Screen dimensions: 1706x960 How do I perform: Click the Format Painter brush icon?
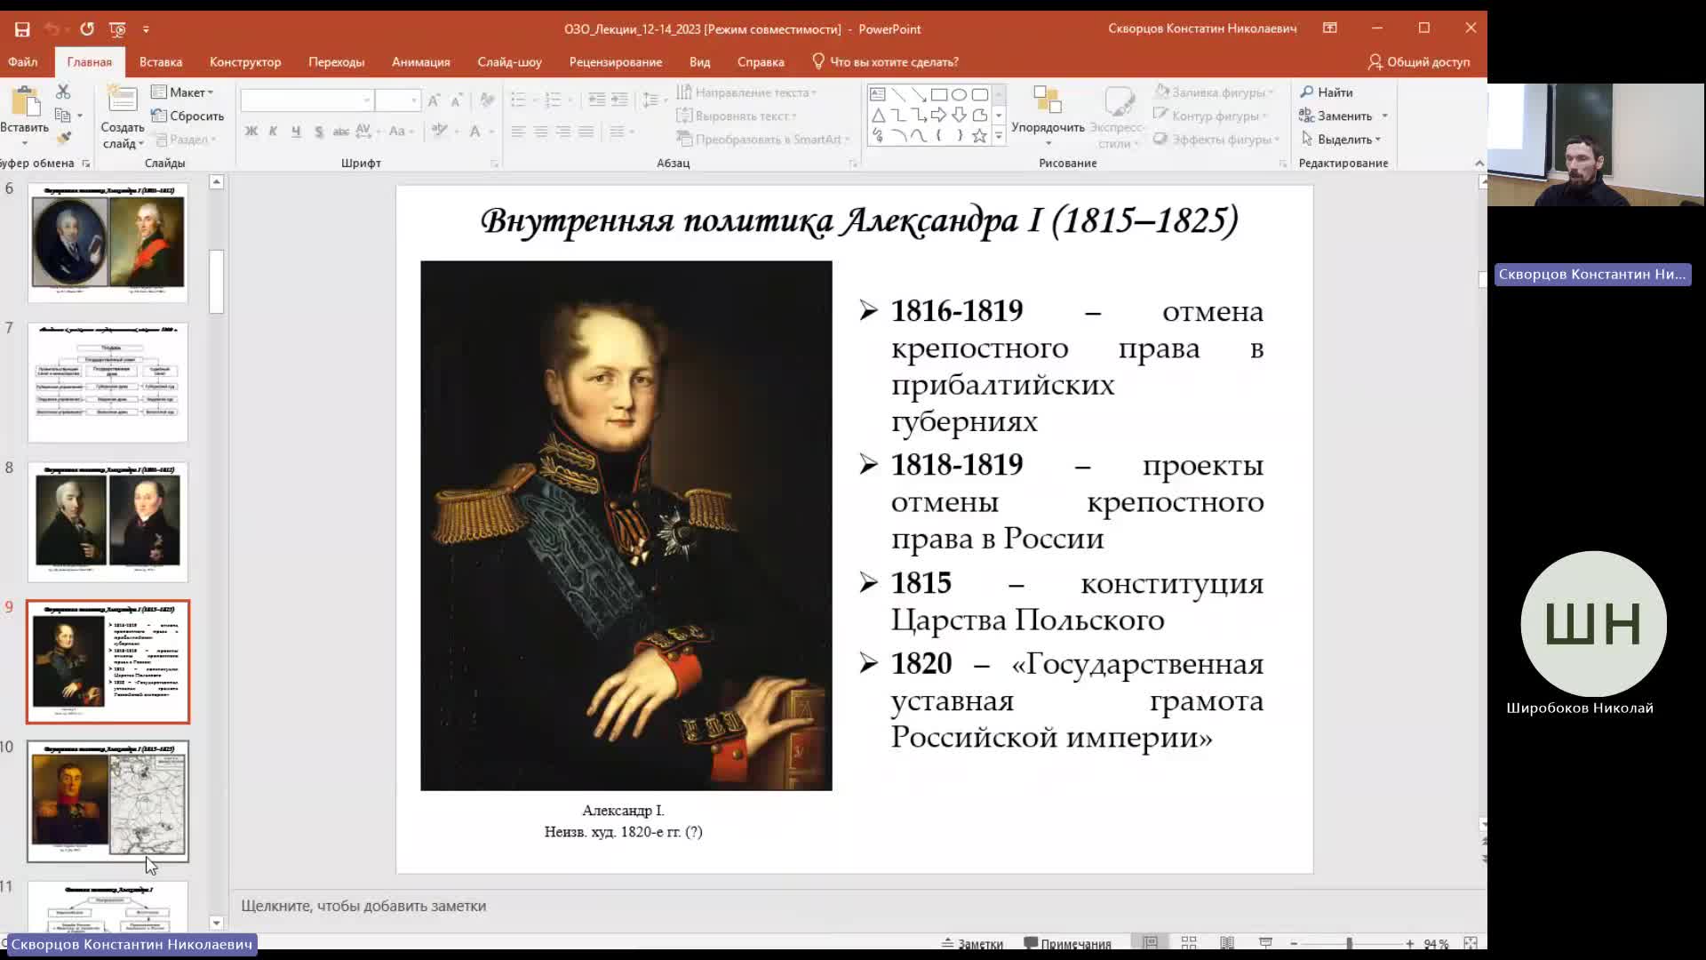[x=63, y=139]
